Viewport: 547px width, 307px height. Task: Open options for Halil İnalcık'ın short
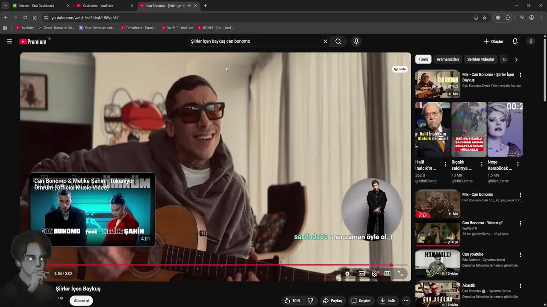pyautogui.click(x=445, y=164)
